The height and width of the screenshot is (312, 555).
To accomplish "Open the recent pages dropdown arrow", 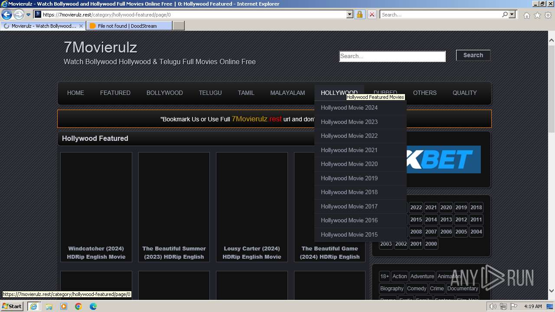I will [x=29, y=15].
